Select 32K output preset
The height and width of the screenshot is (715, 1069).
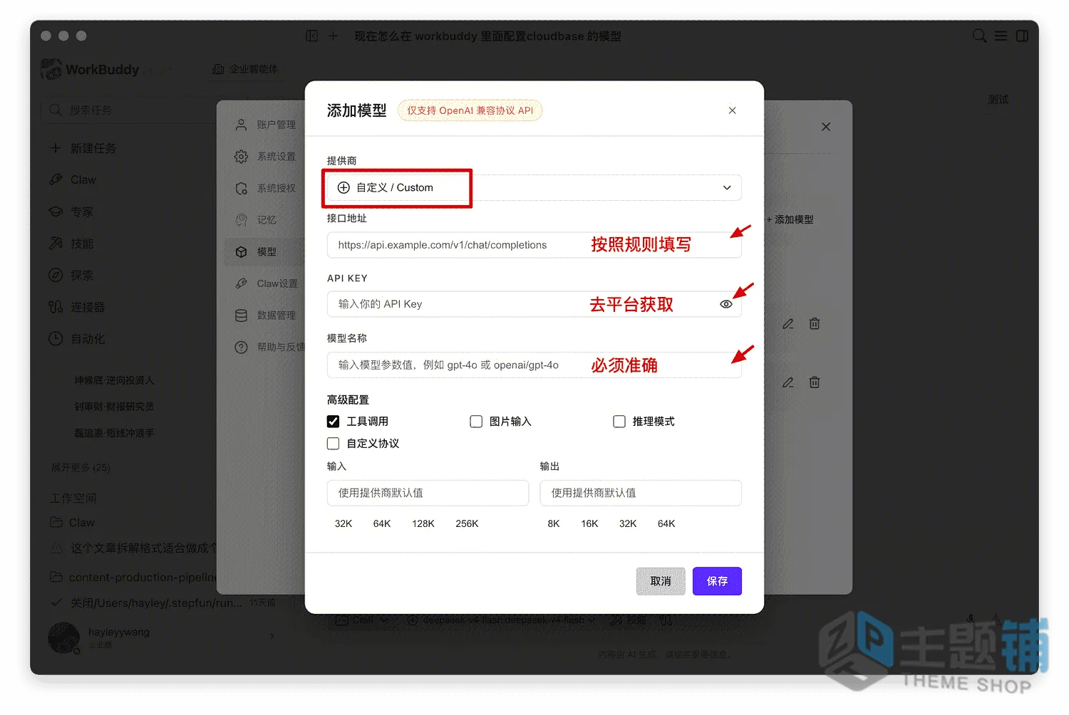628,523
